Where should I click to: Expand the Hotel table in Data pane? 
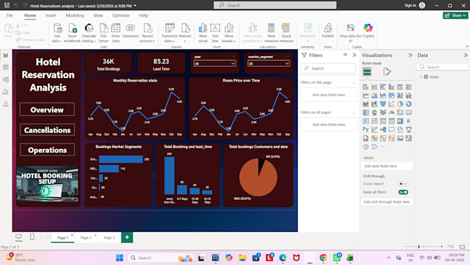(420, 77)
